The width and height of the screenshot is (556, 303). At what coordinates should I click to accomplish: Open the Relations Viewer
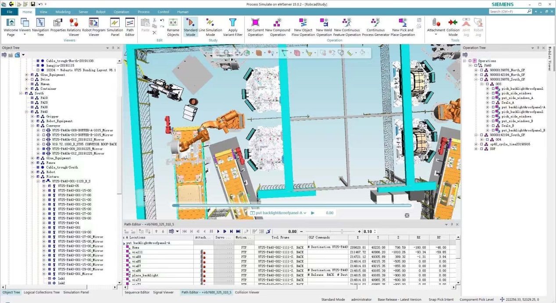click(74, 27)
